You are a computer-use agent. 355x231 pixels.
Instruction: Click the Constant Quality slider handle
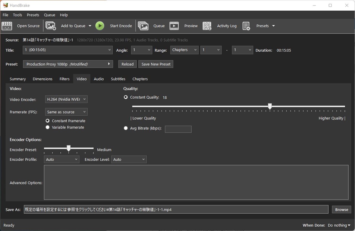point(270,106)
